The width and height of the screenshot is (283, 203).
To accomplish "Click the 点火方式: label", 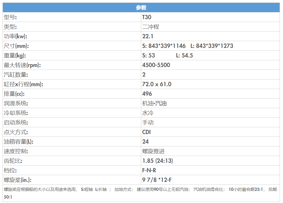I will (x=16, y=132).
